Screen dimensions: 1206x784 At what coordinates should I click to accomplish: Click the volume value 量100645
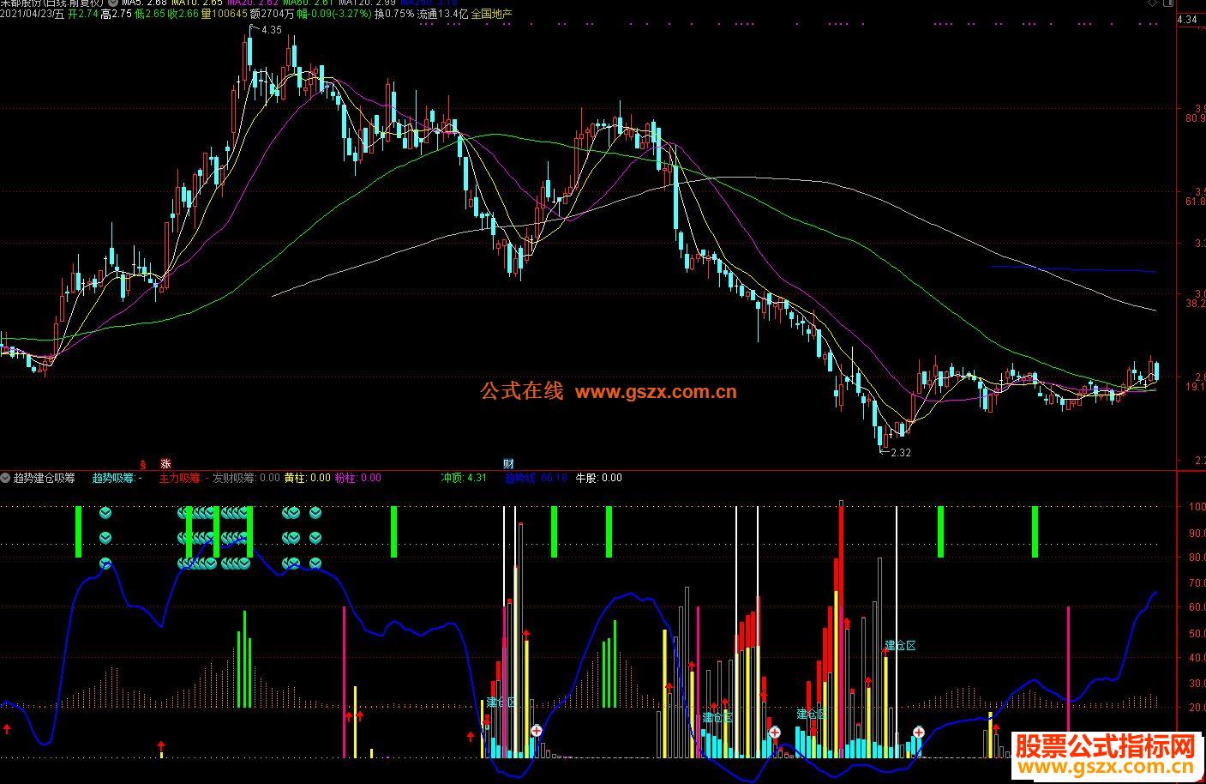pyautogui.click(x=224, y=14)
